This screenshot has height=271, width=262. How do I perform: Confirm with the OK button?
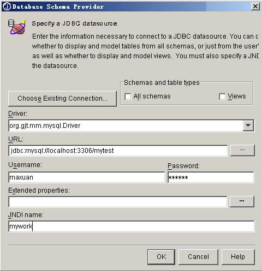click(x=161, y=257)
